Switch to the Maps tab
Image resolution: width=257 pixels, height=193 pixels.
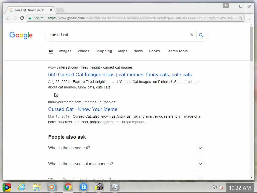(123, 51)
